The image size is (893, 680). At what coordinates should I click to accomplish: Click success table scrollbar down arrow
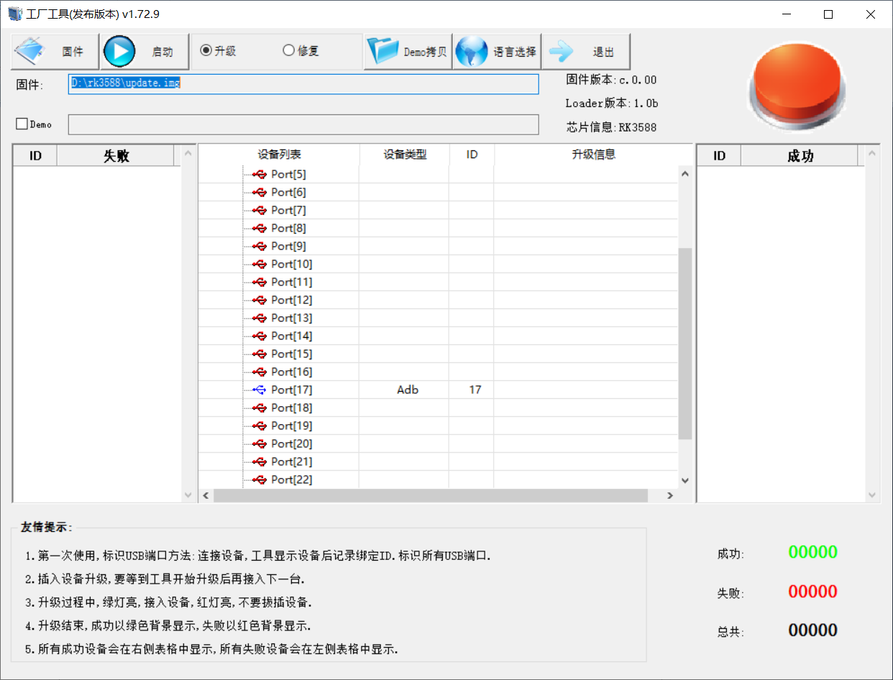point(872,495)
